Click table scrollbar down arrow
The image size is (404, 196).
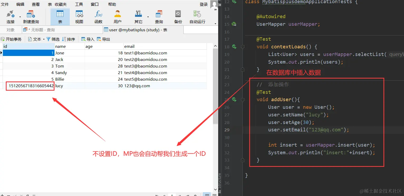tap(215, 189)
